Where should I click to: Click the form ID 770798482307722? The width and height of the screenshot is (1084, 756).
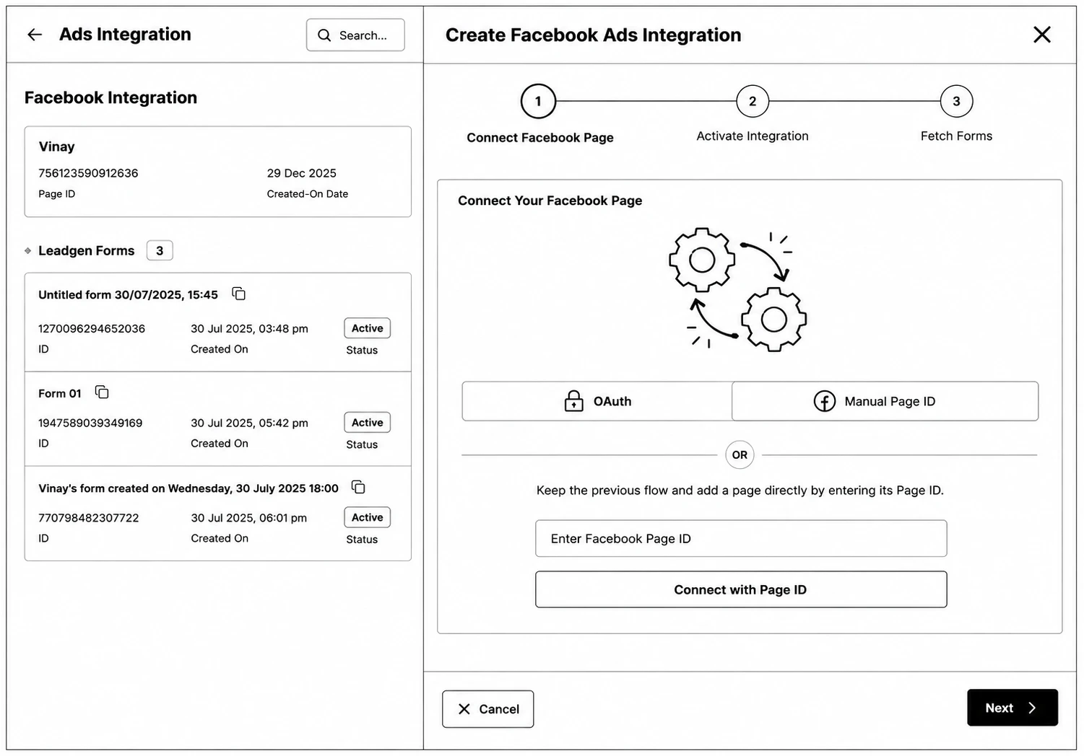click(x=89, y=518)
